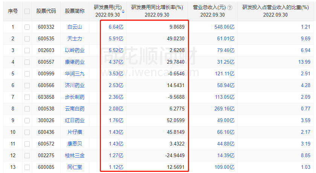Click revenue value 548.06亿
316x173 pixels.
point(224,27)
